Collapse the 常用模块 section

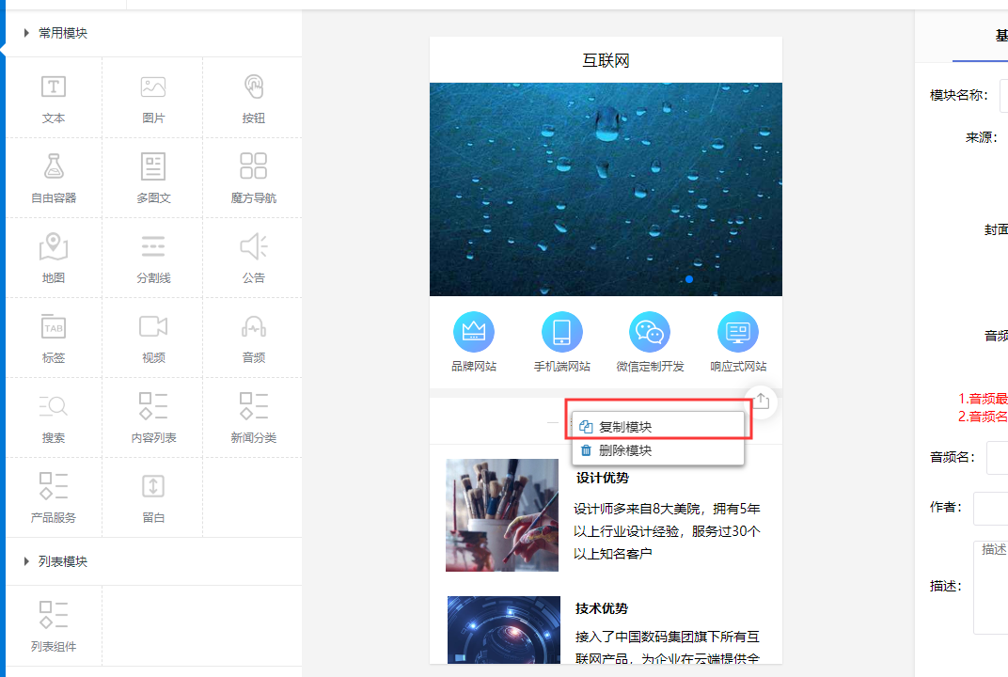pos(27,33)
